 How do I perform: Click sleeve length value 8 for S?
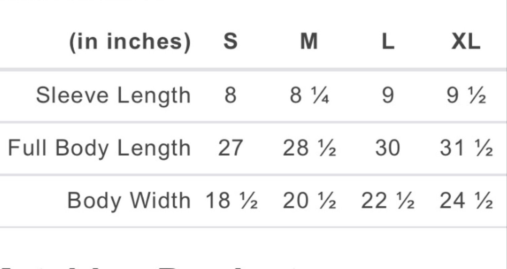click(230, 95)
